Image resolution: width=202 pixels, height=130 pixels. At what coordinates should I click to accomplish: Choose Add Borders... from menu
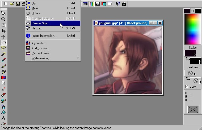pos(53,48)
